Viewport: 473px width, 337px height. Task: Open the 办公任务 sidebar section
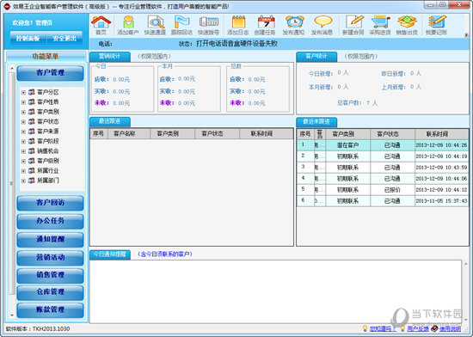[51, 221]
